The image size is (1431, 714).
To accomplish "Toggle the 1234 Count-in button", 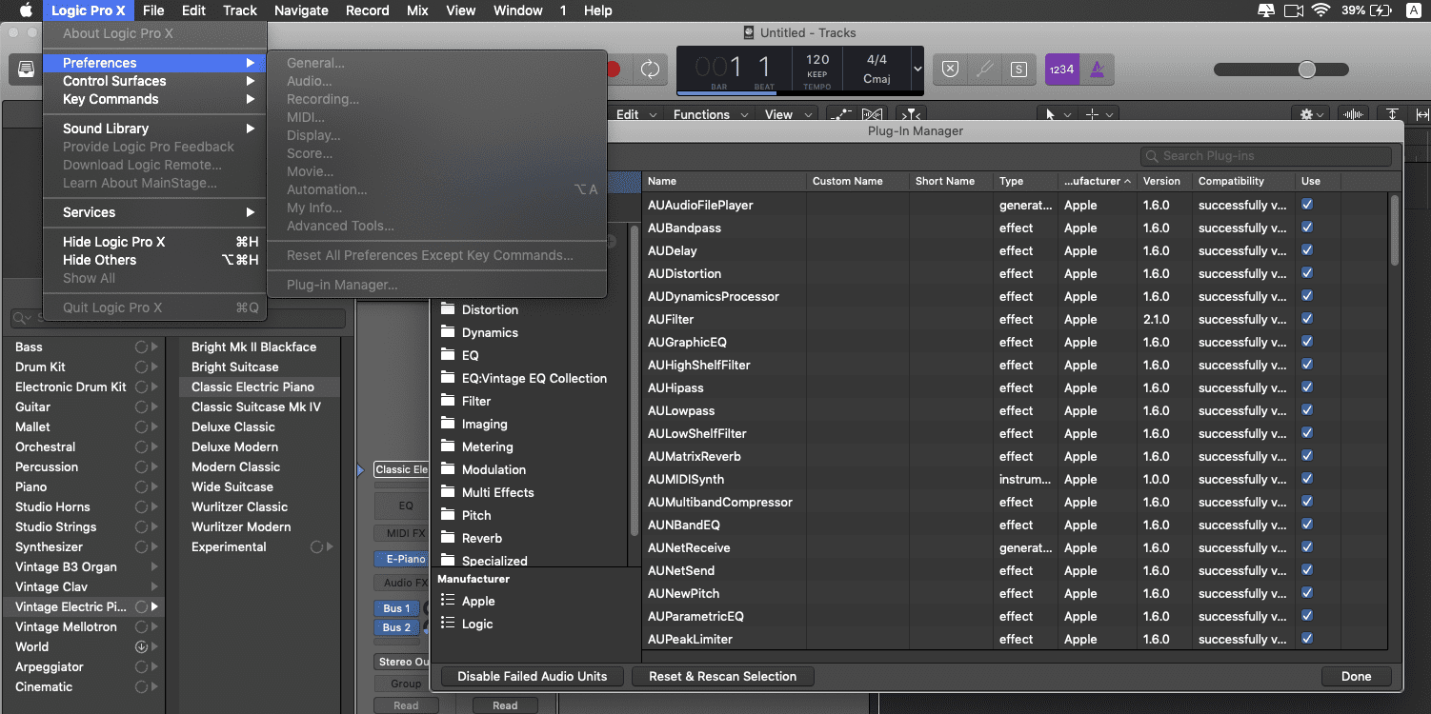I will (x=1061, y=69).
